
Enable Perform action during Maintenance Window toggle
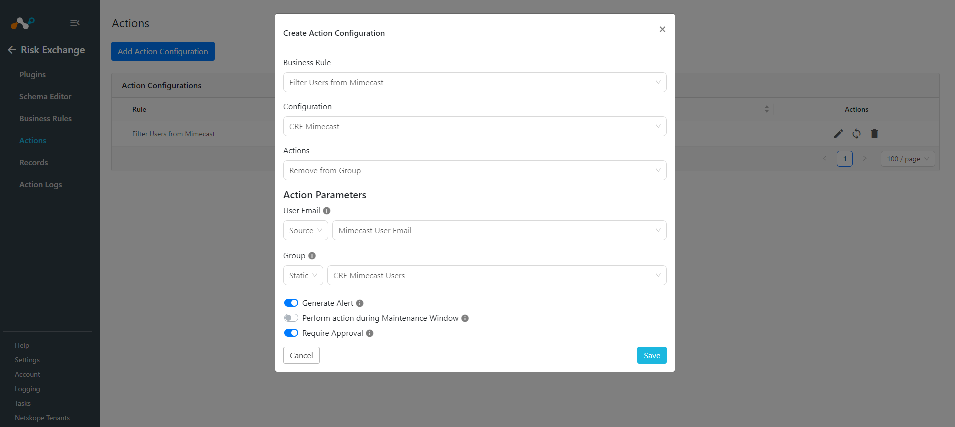pos(291,318)
